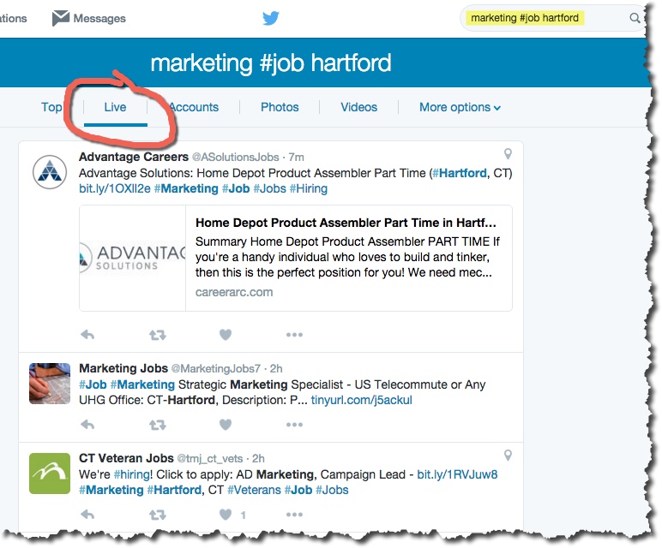662x548 pixels.
Task: Retweet the Advantage Careers tweet
Action: pos(158,335)
